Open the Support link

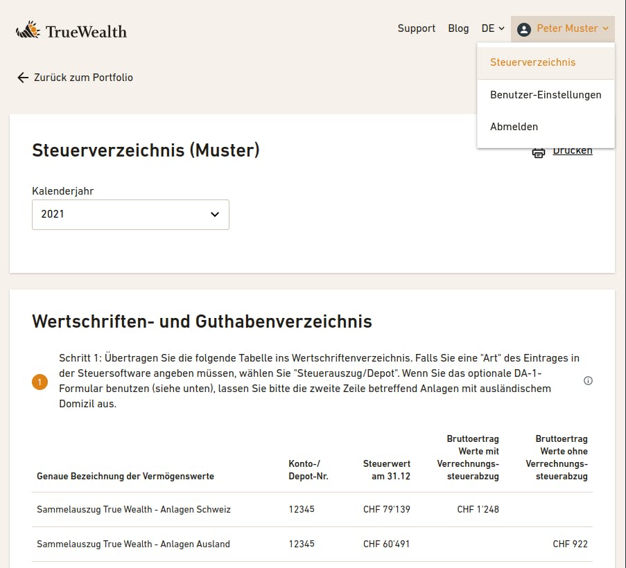click(417, 28)
